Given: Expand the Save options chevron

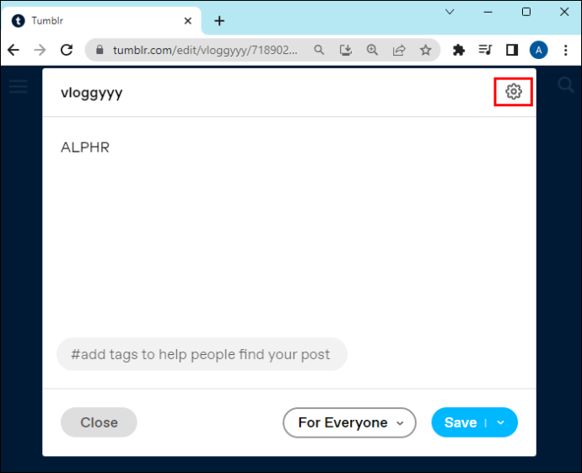Looking at the screenshot, I should 501,422.
